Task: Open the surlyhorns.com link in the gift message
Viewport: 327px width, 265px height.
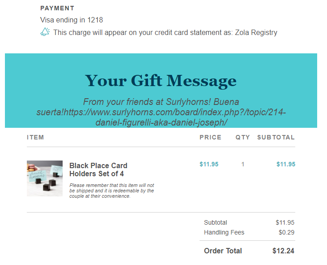Action: (174, 112)
